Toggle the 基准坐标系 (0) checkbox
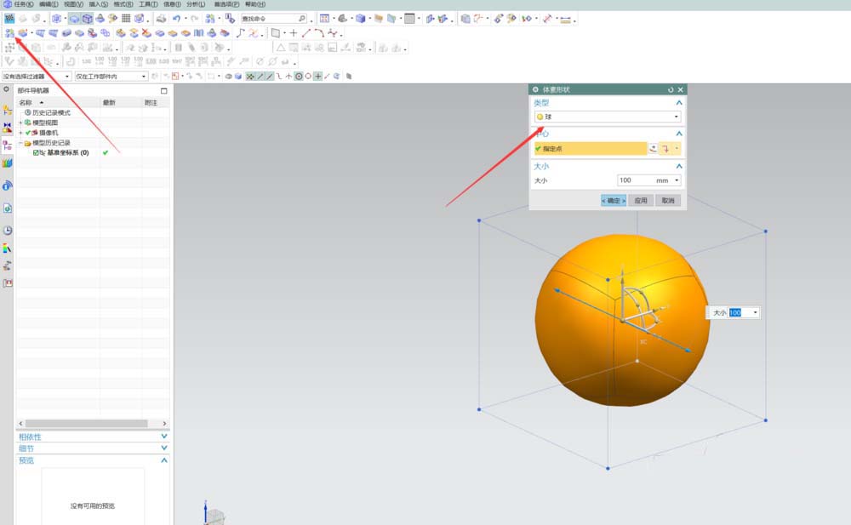851x525 pixels. (x=36, y=153)
